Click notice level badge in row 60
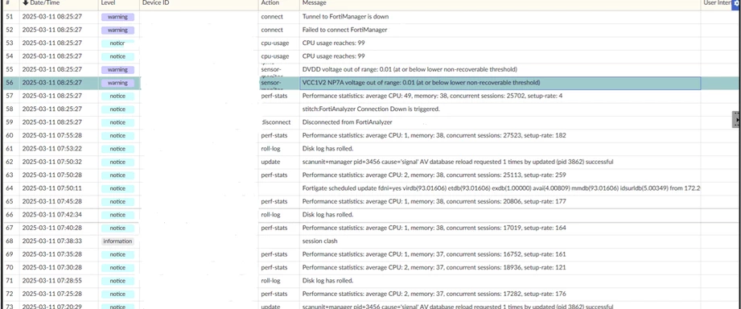 click(x=117, y=136)
